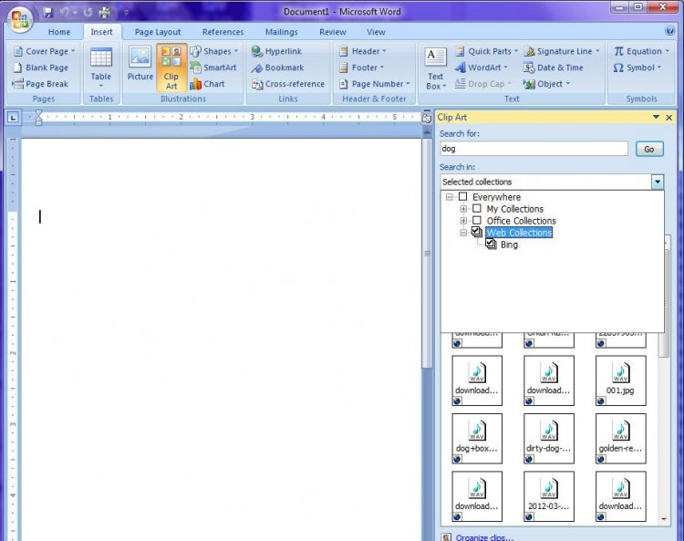Image resolution: width=684 pixels, height=541 pixels.
Task: Switch to the Review tab
Action: [x=332, y=32]
